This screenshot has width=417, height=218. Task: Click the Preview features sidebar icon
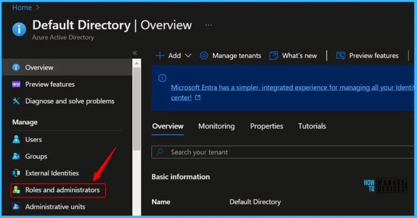point(16,85)
